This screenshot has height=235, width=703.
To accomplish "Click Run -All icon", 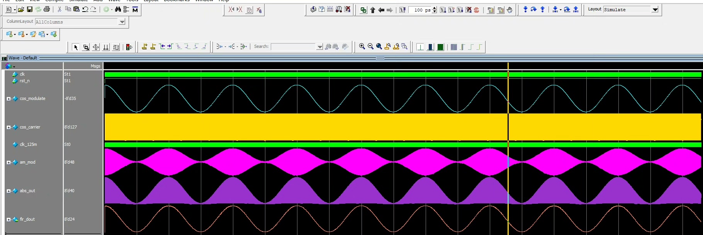I will coord(460,10).
